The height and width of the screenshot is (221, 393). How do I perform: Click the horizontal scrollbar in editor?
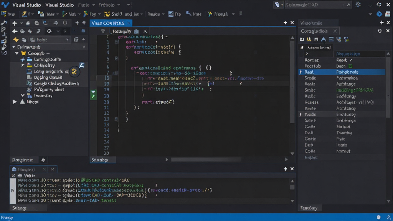206,160
